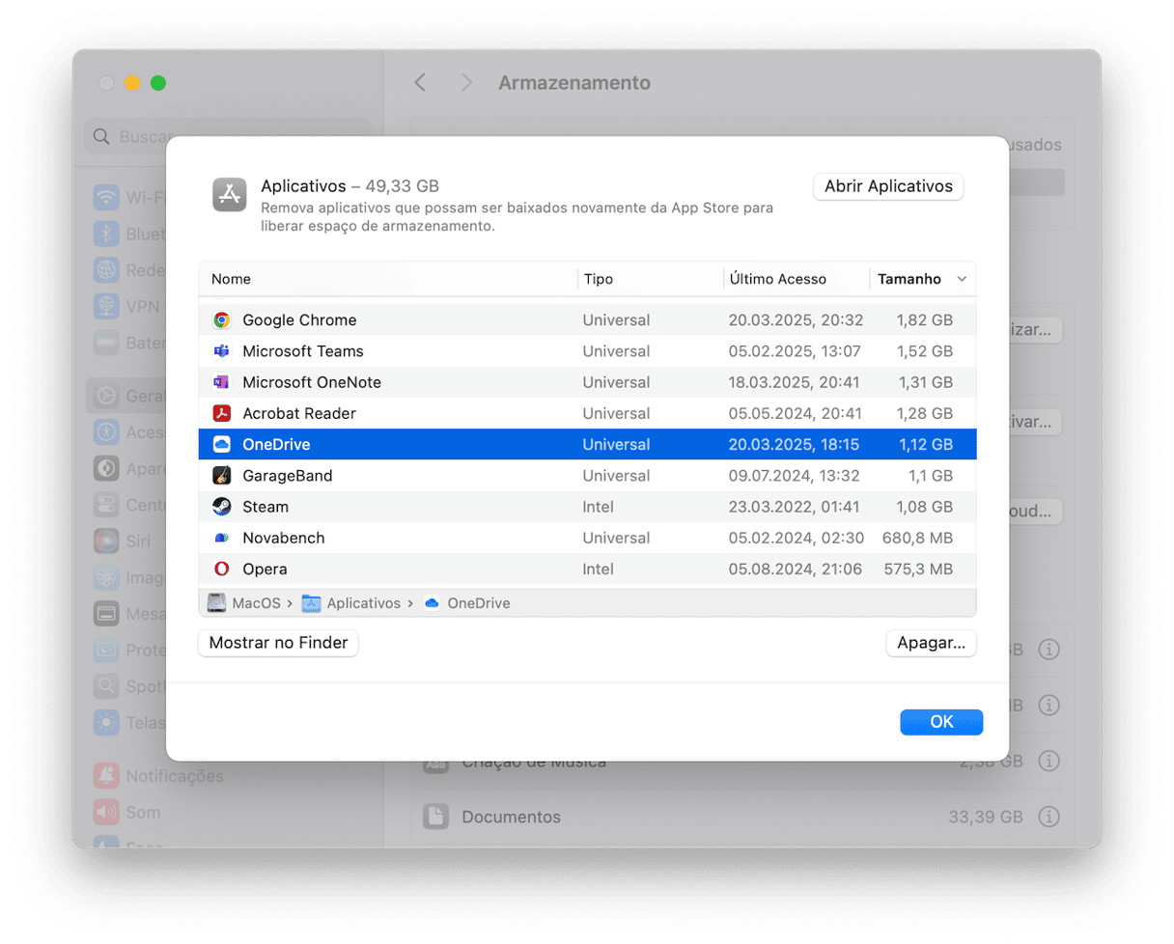Click Aplicativos text in the path bar
1174x944 pixels.
pos(363,603)
